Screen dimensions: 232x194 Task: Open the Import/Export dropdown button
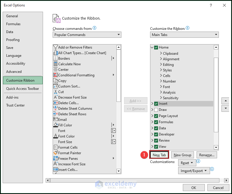194,171
